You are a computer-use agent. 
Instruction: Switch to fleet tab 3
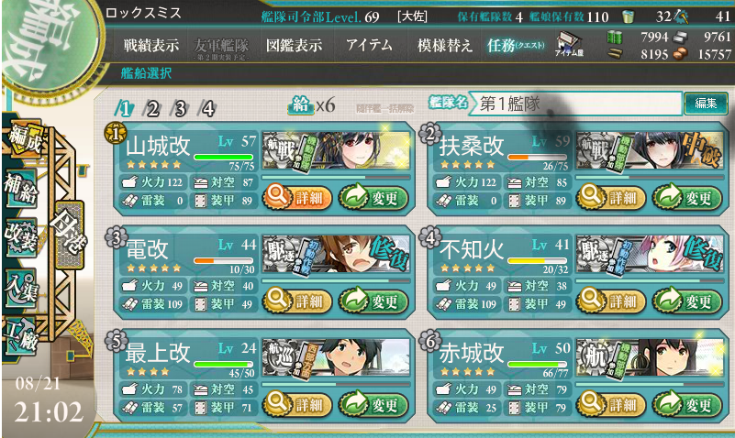coord(181,108)
